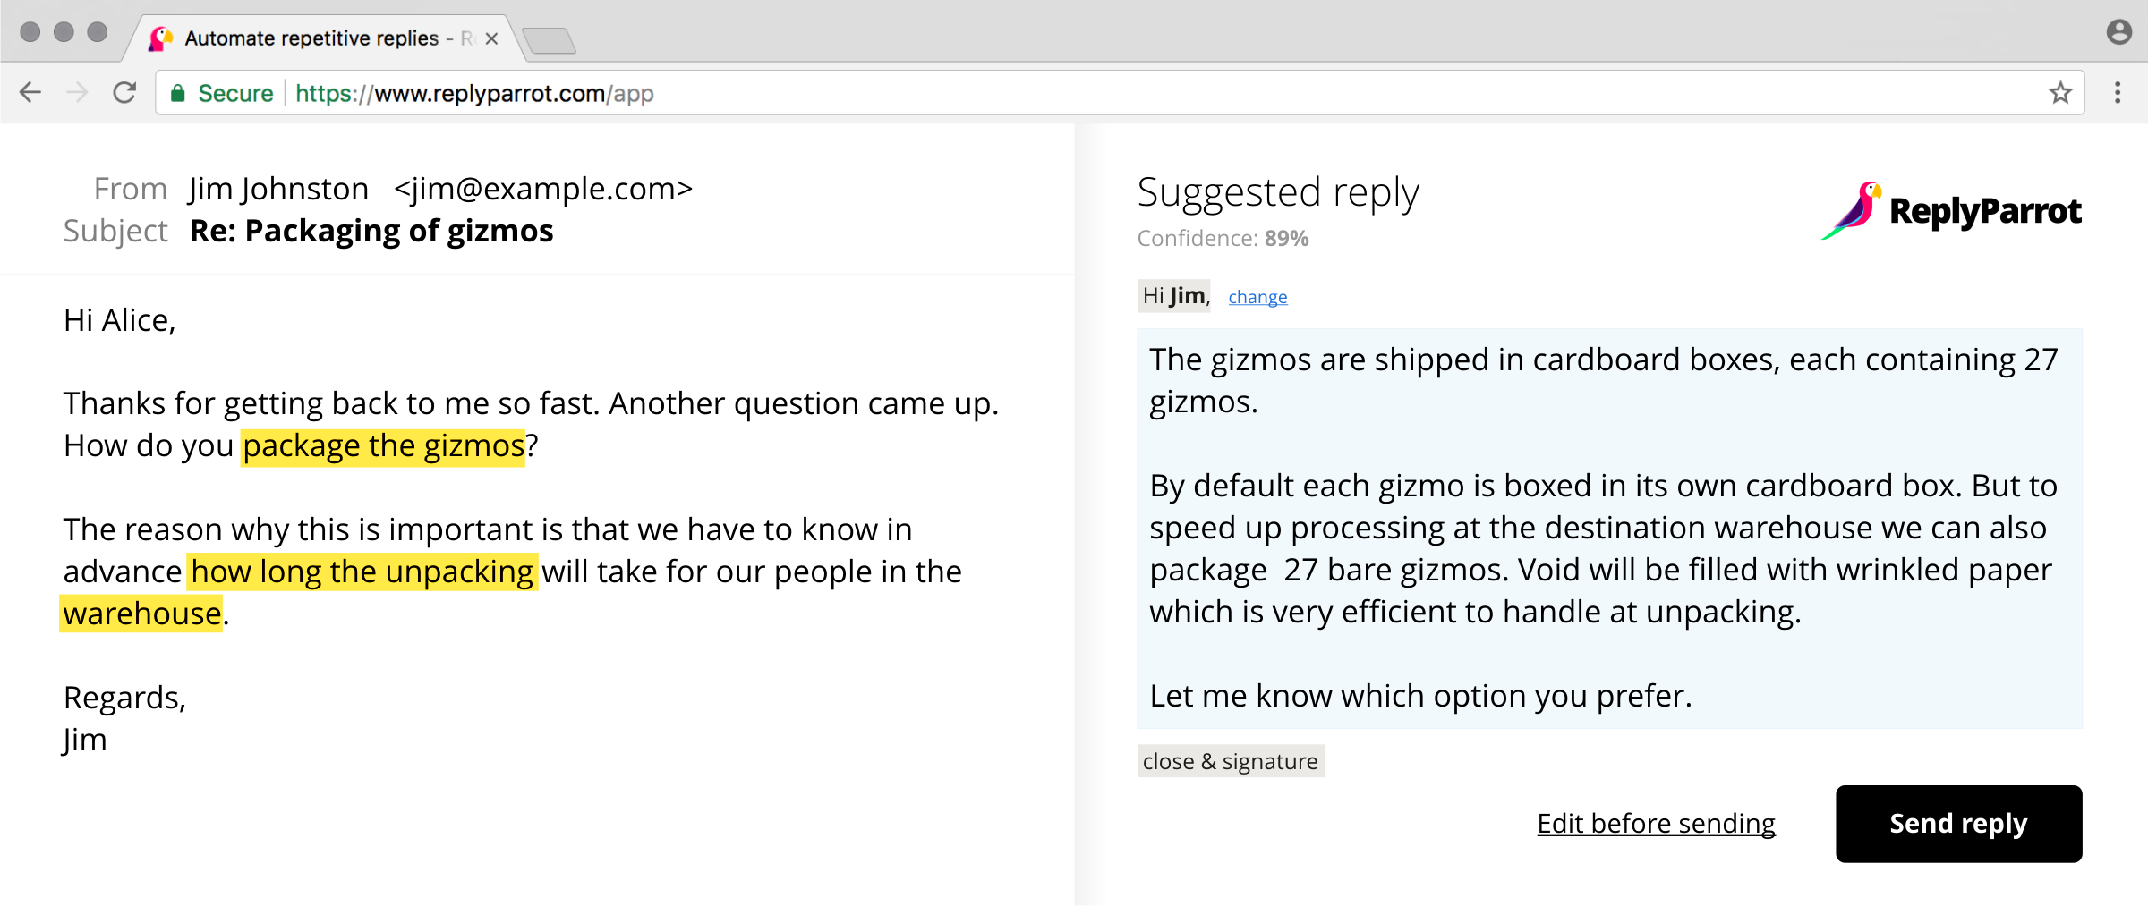Image resolution: width=2148 pixels, height=906 pixels.
Task: Click the change greeting link
Action: coord(1257,297)
